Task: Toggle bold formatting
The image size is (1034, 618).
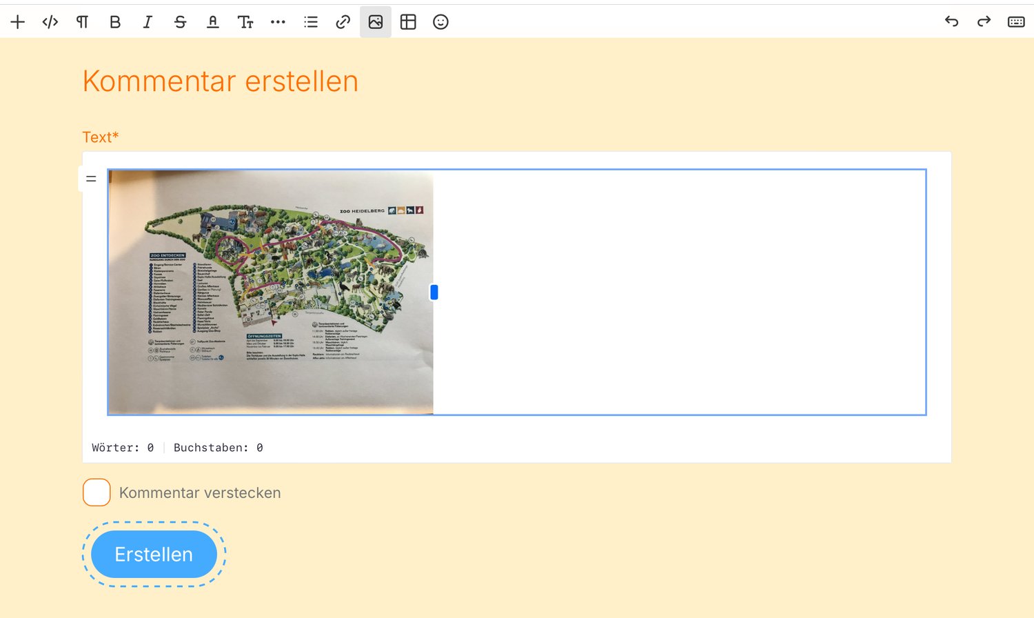Action: pos(115,22)
